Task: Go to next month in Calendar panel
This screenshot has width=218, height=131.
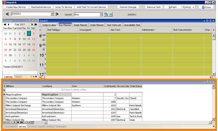Action: tap(32, 25)
